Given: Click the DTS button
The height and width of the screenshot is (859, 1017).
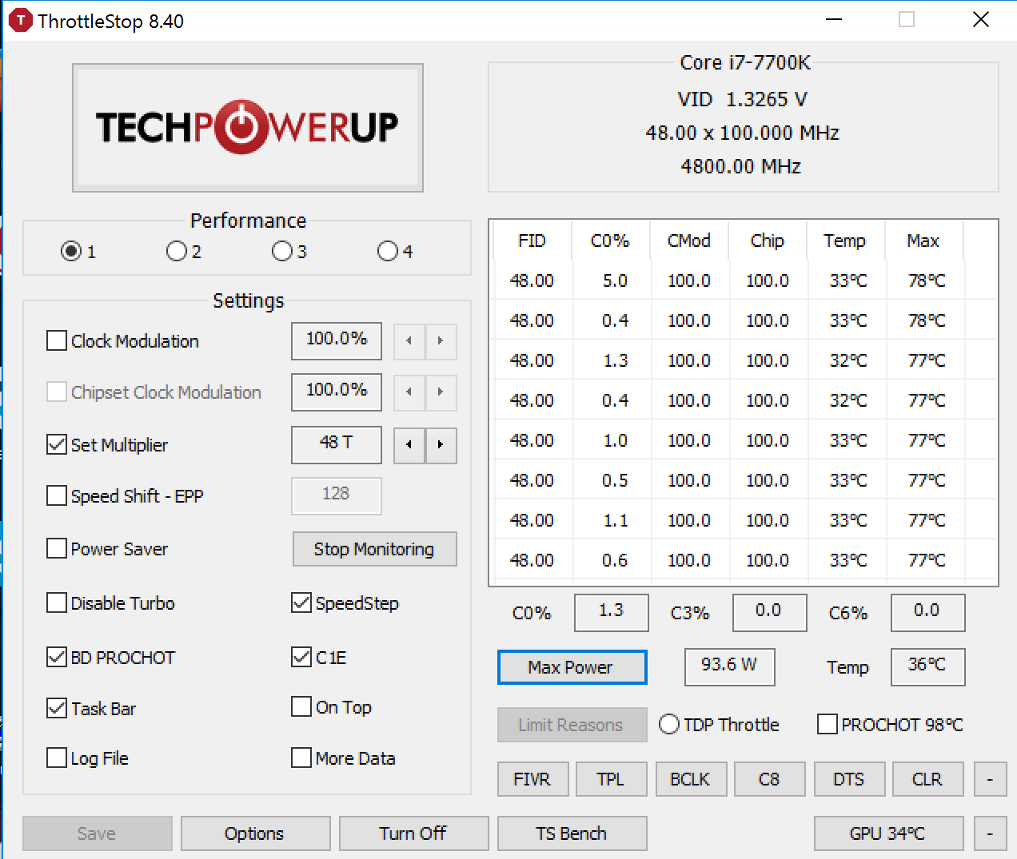Looking at the screenshot, I should (849, 779).
